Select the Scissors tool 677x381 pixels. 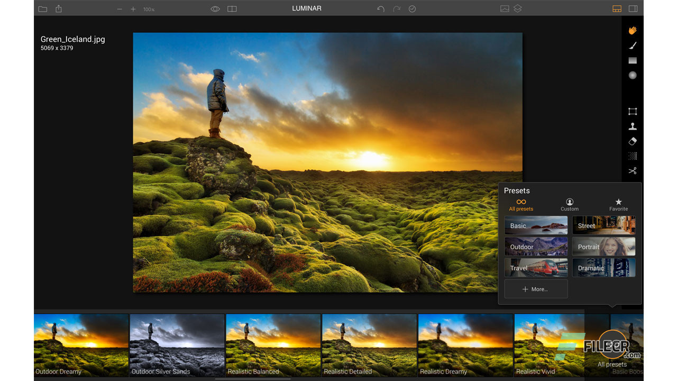click(x=633, y=171)
